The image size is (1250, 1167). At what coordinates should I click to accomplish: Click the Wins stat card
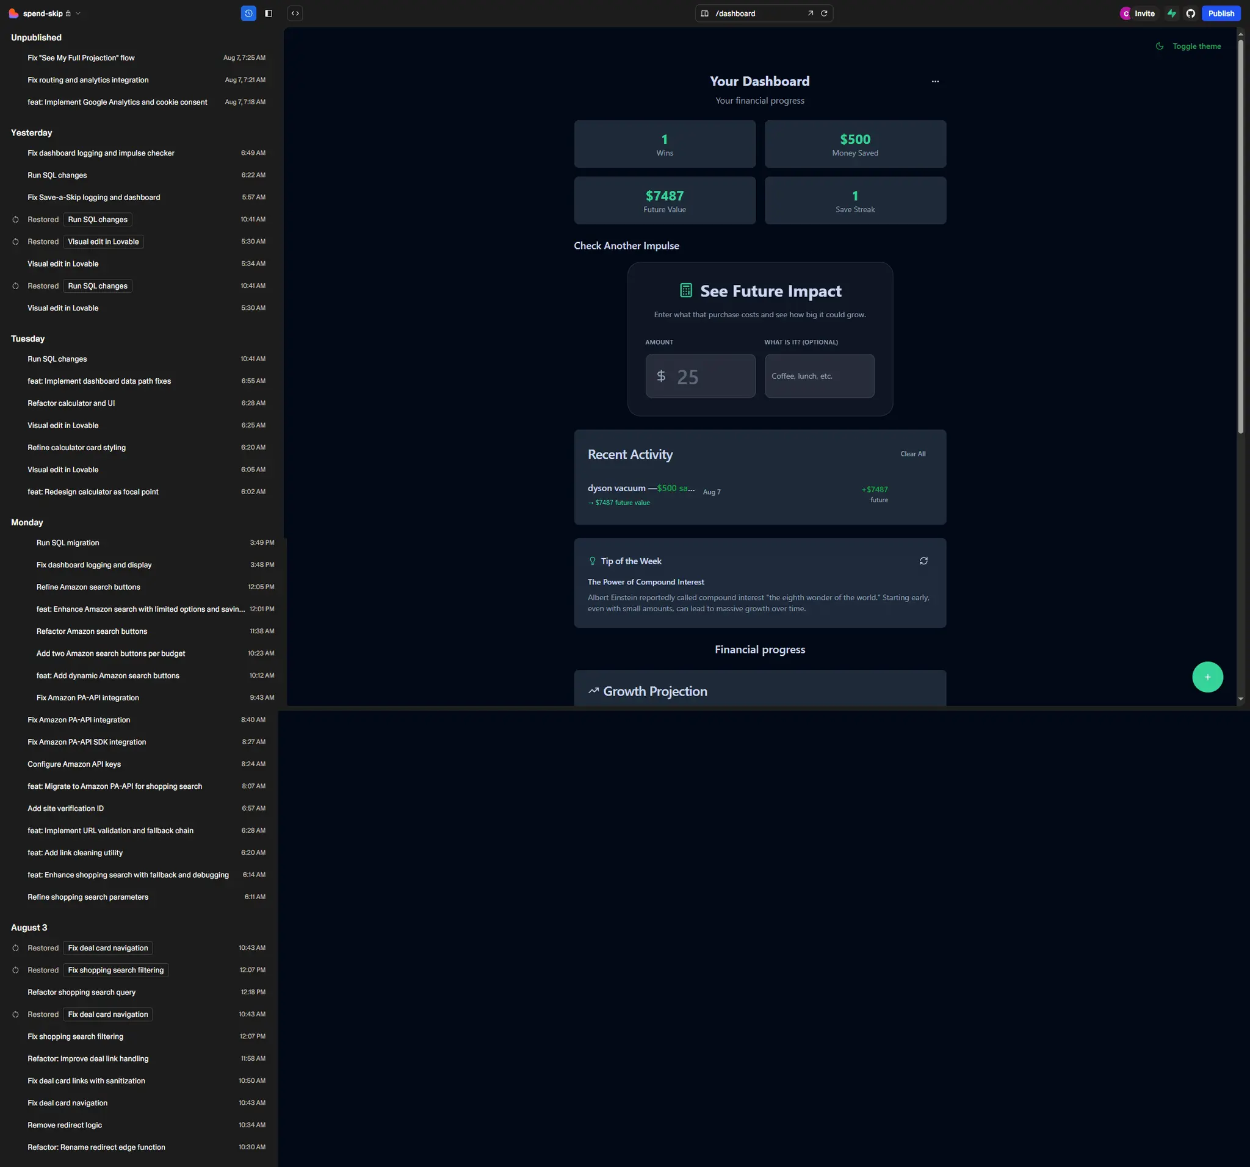click(665, 144)
